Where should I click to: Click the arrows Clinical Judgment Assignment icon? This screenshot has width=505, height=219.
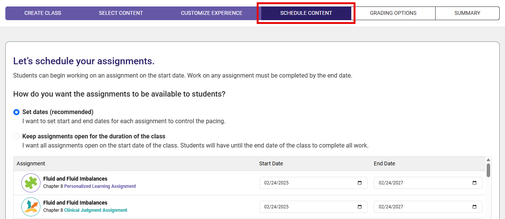[31, 207]
